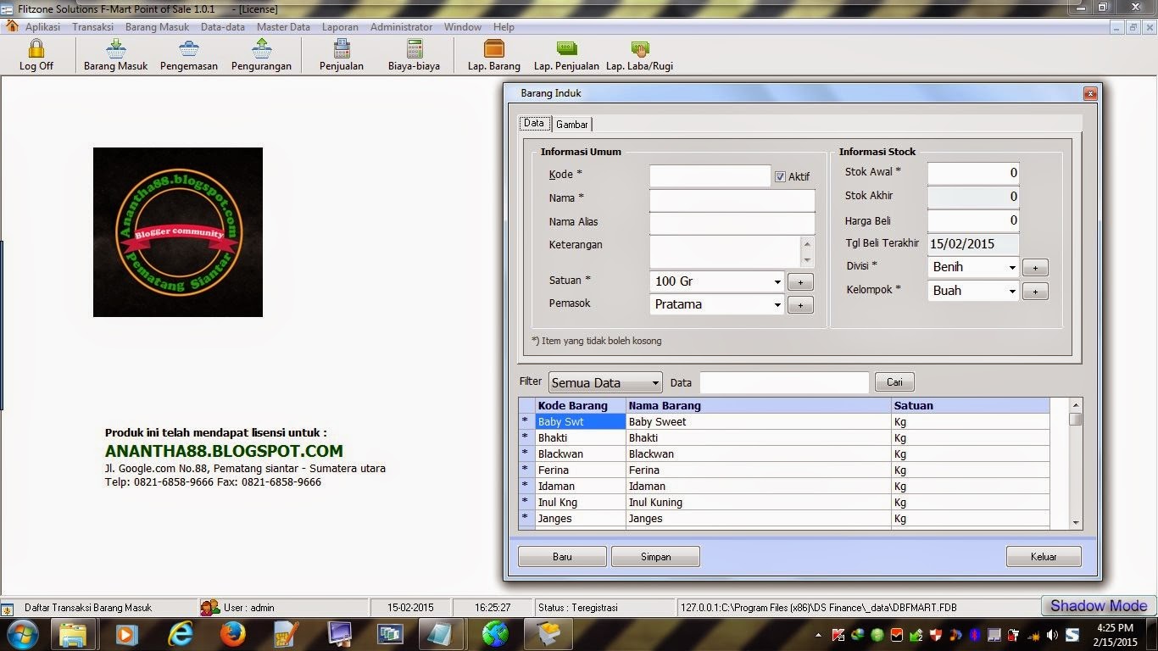Click the Baru button
This screenshot has height=651, width=1158.
[x=562, y=557]
